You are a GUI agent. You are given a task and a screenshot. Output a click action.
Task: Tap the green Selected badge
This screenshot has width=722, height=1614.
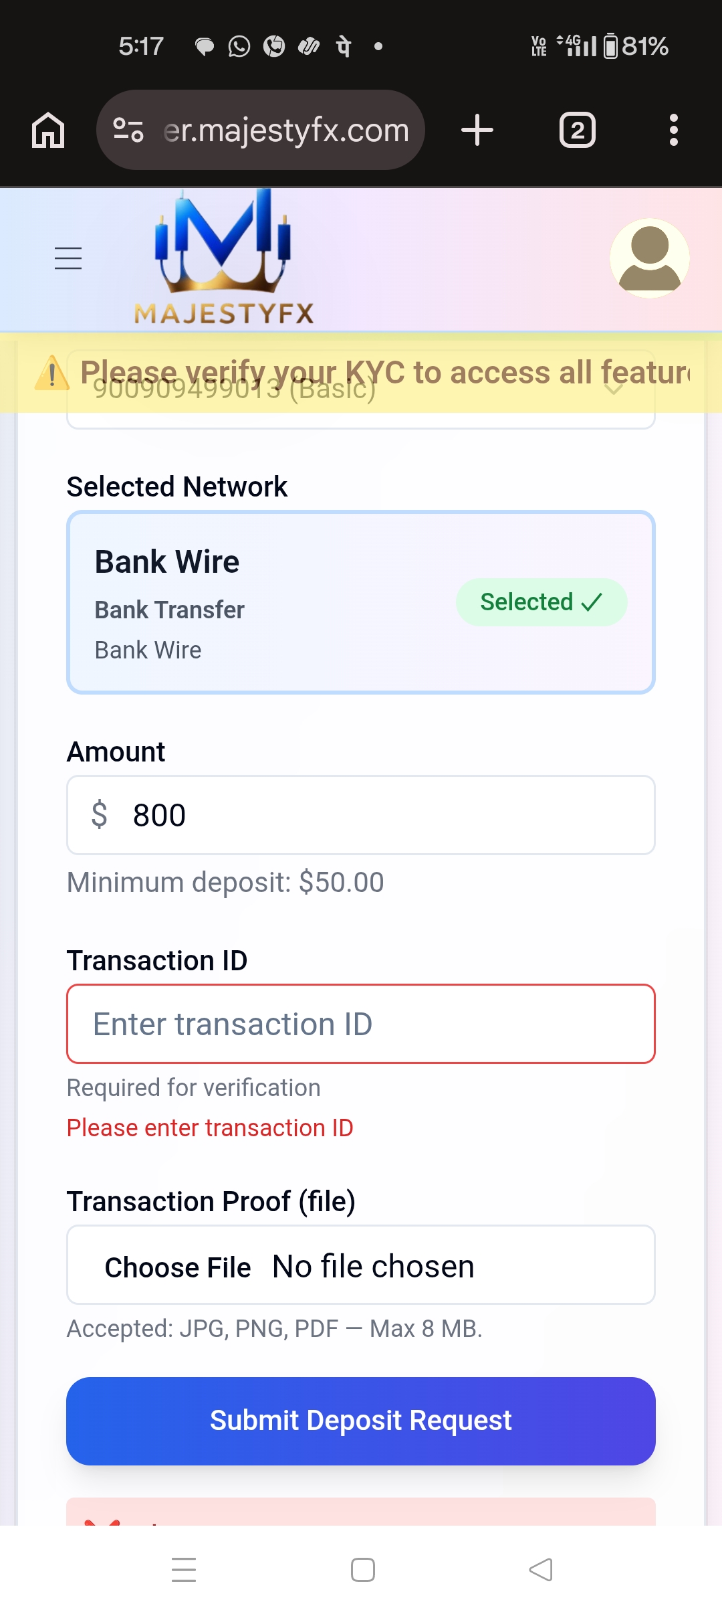(541, 602)
